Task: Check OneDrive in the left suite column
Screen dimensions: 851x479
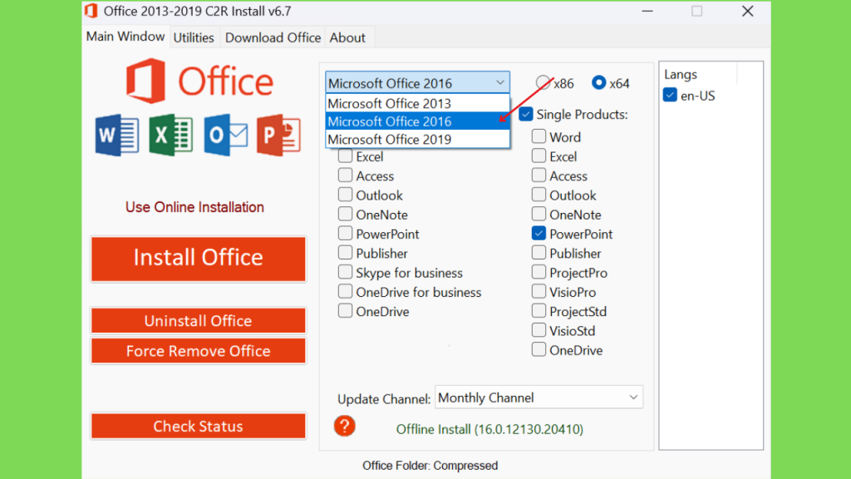Action: tap(345, 311)
